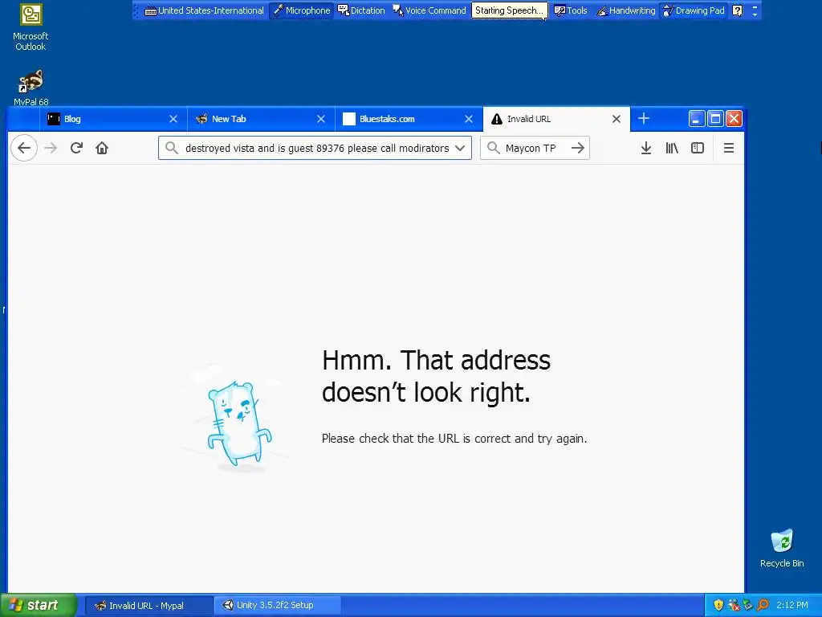The image size is (822, 617).
Task: Click the 2:12 PM taskbar clock
Action: (792, 605)
